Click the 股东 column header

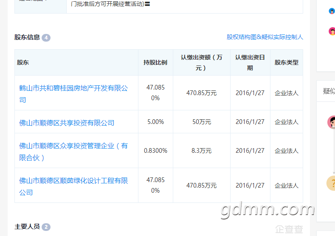point(23,62)
